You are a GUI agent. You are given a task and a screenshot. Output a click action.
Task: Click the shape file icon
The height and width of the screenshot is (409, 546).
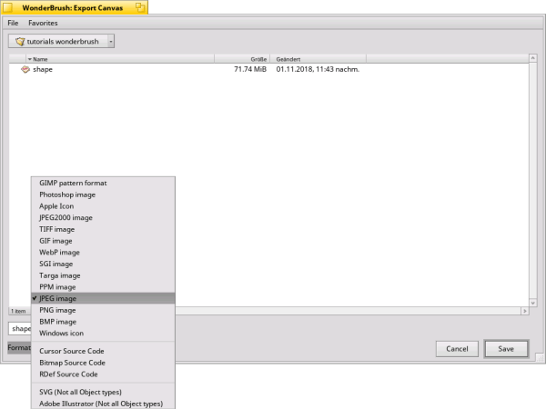click(25, 69)
